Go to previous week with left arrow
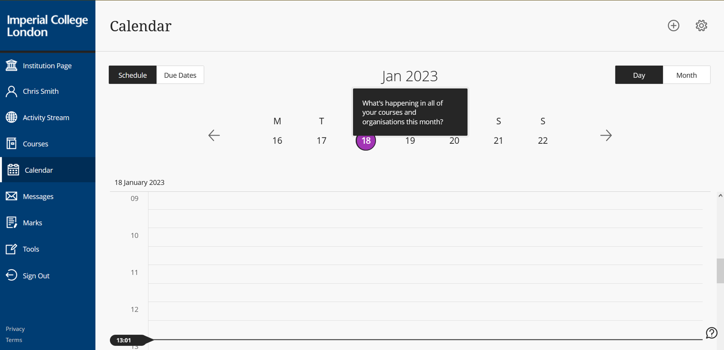This screenshot has width=724, height=350. click(x=214, y=135)
